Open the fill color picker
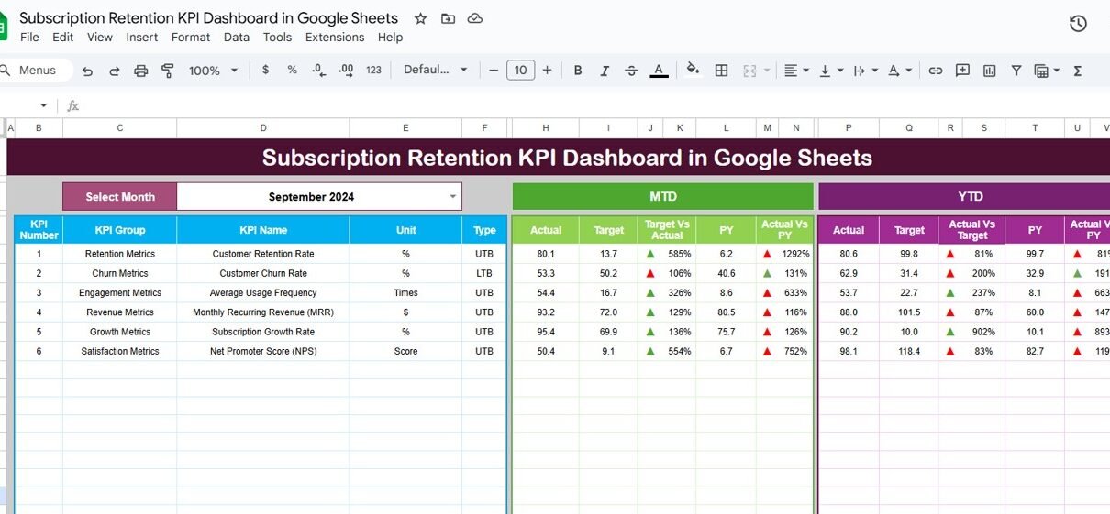 point(693,71)
